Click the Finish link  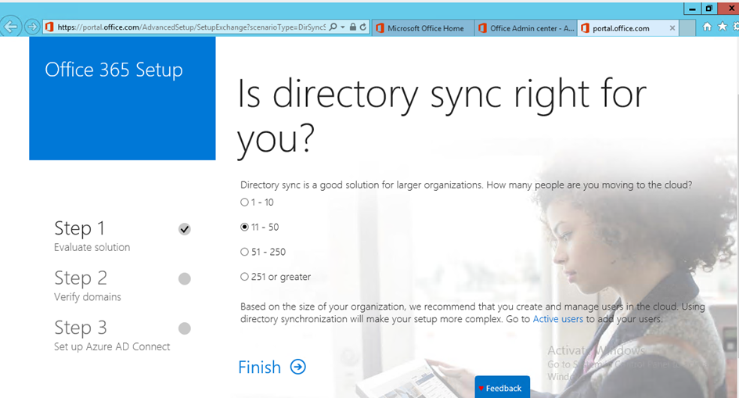259,367
